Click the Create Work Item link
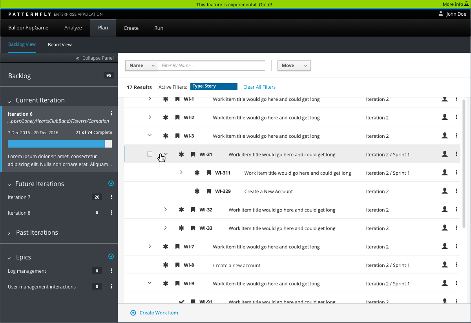This screenshot has width=471, height=323. (x=159, y=313)
